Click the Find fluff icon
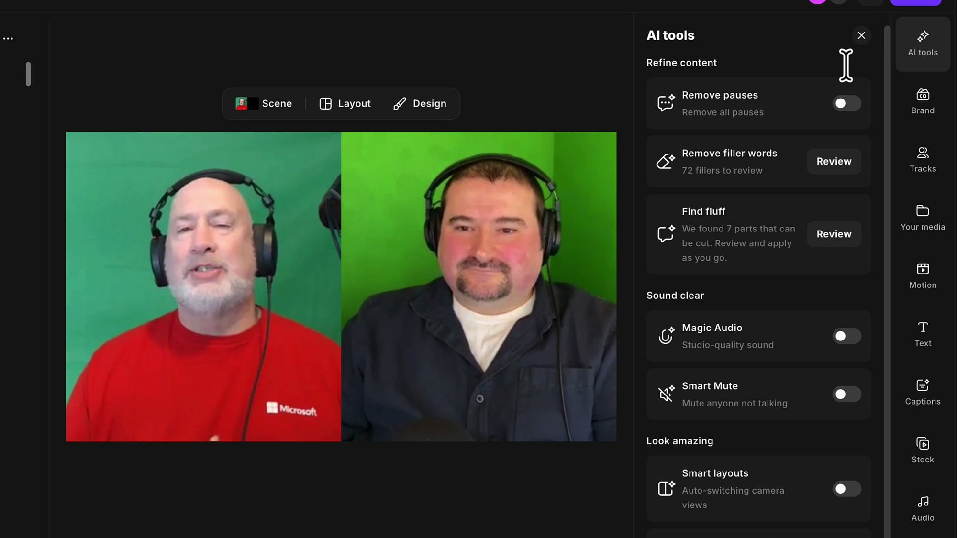The height and width of the screenshot is (538, 957). tap(666, 234)
